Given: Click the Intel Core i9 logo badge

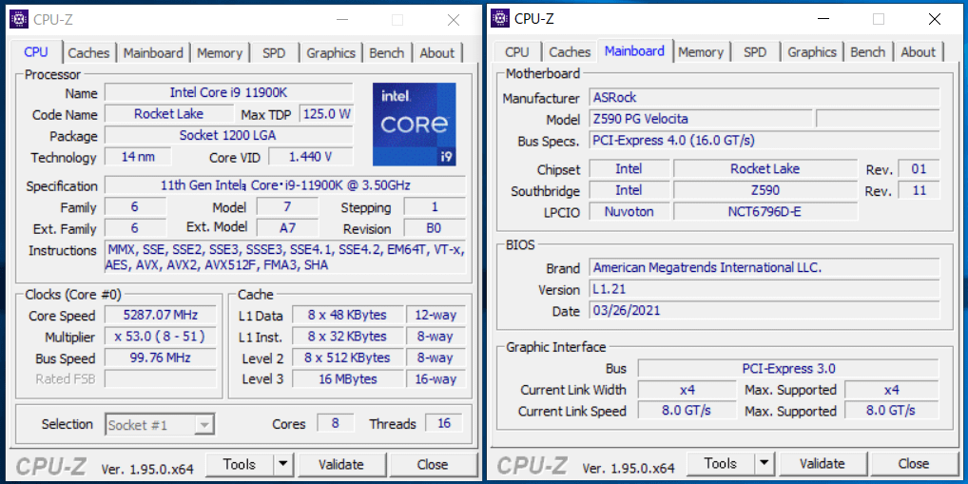Looking at the screenshot, I should pos(415,124).
